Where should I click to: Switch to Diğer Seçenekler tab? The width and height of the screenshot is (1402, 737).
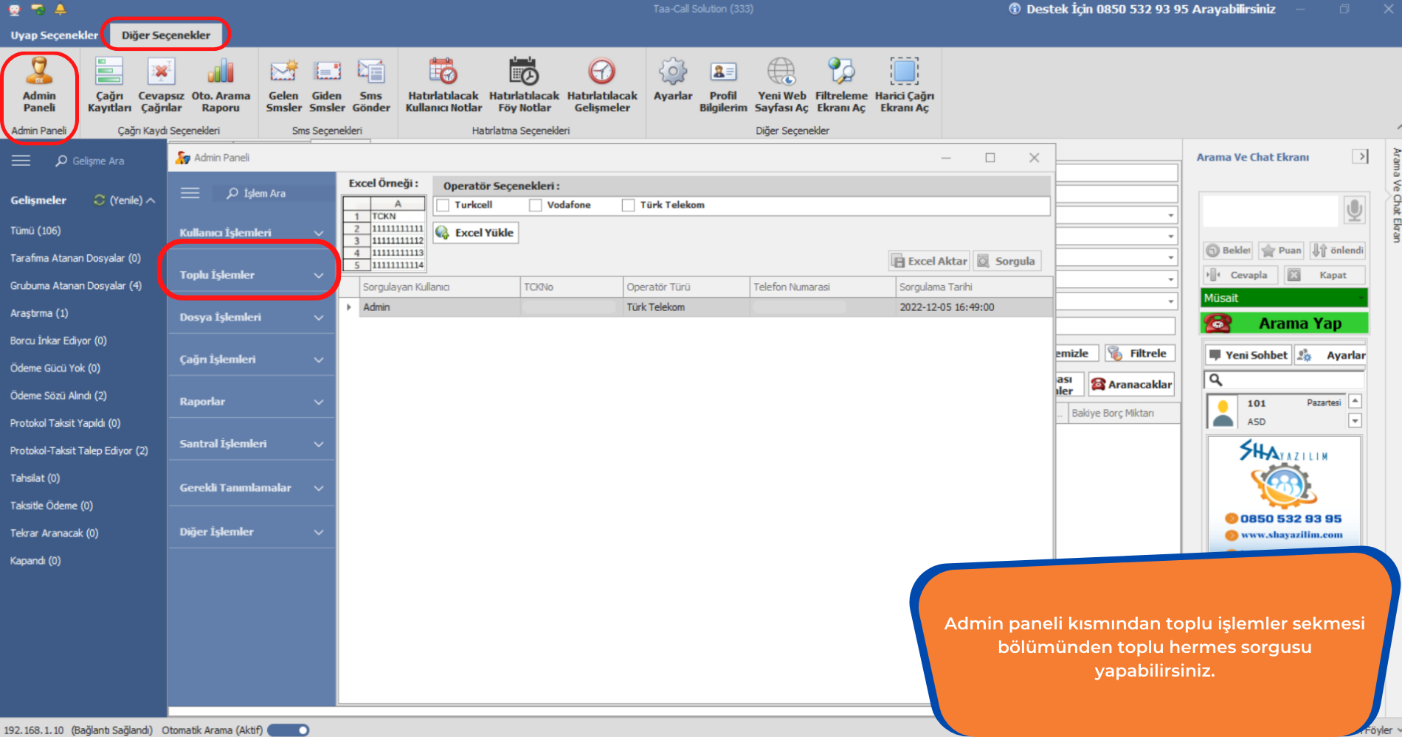point(166,35)
